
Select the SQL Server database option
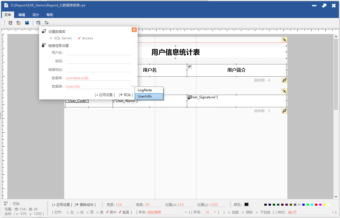(61, 38)
